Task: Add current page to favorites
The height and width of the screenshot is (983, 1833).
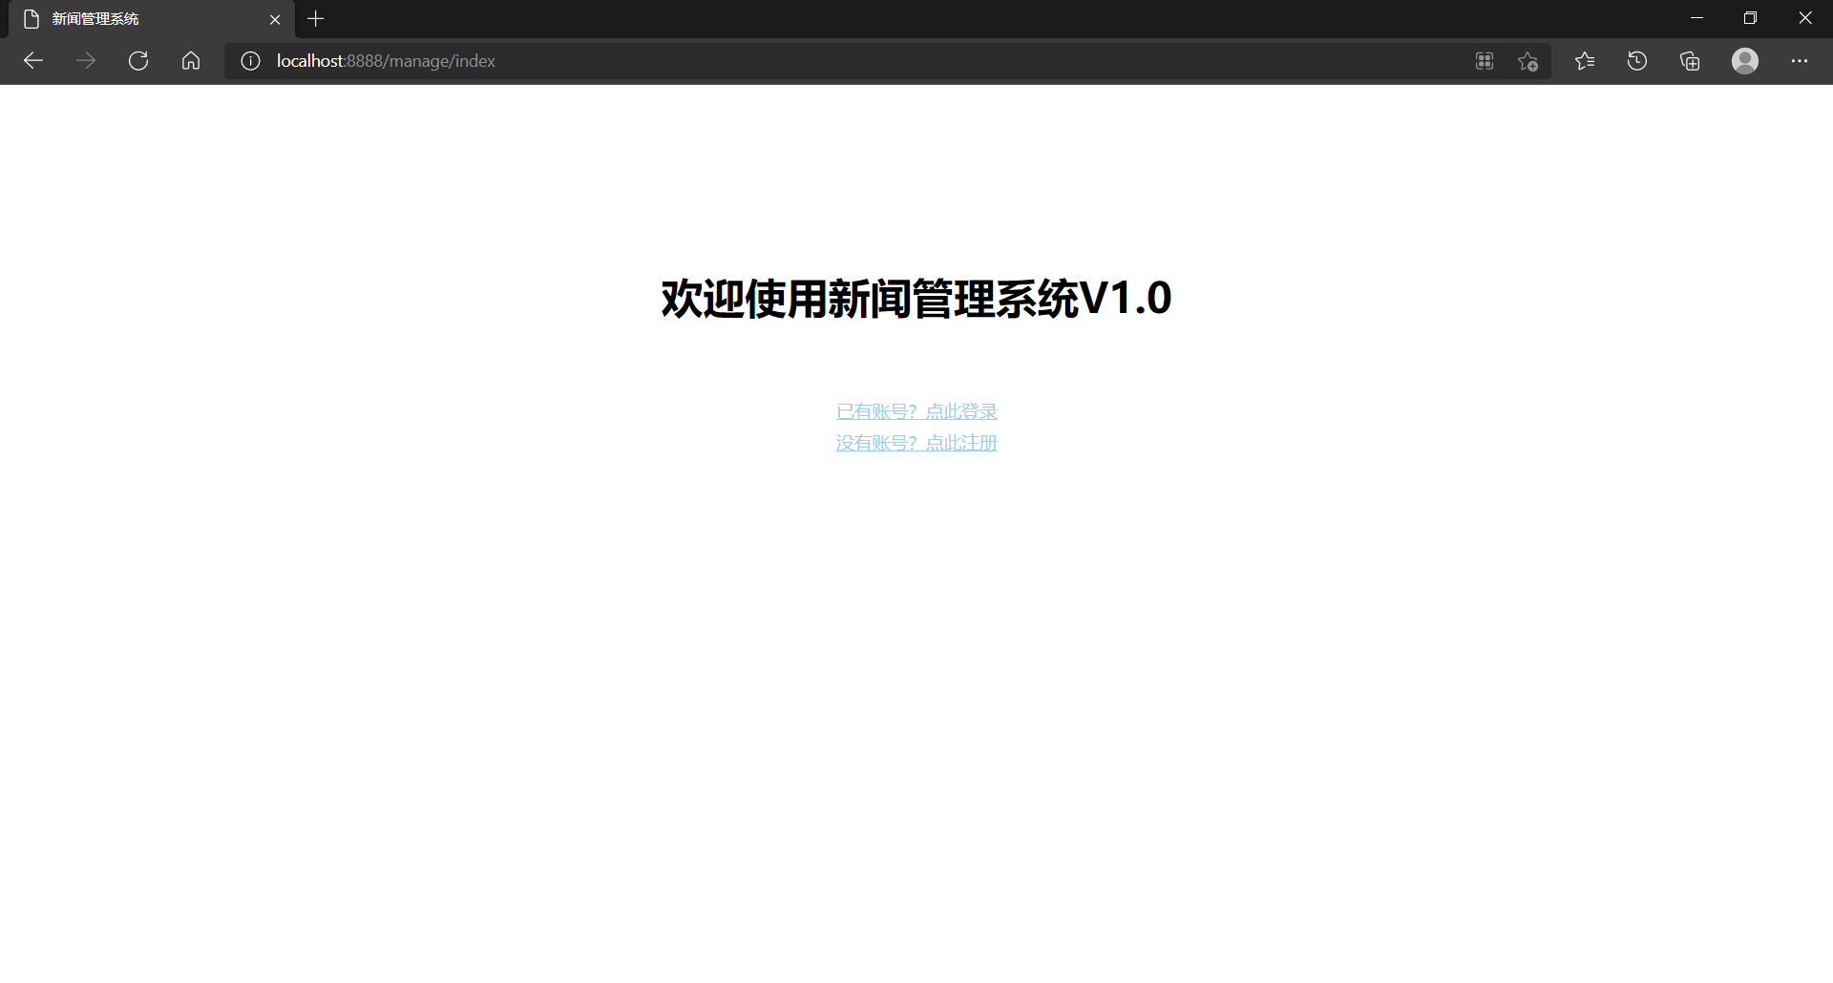Action: [1527, 60]
